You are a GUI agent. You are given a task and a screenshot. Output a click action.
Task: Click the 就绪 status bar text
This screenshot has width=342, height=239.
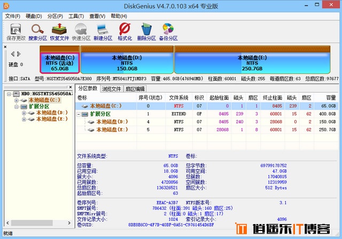coord(8,233)
